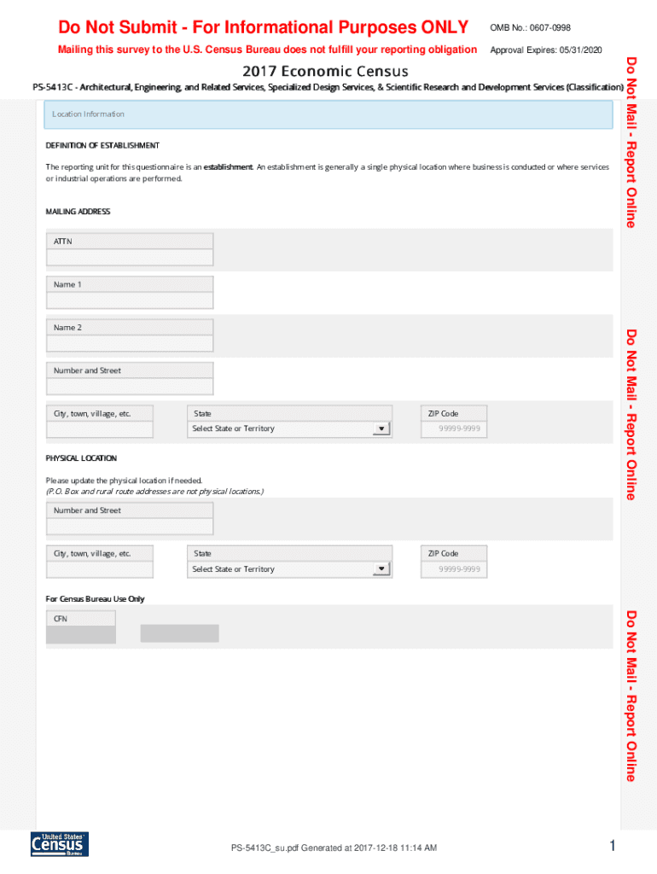Click the United States Census Bureau logo

coord(59,844)
